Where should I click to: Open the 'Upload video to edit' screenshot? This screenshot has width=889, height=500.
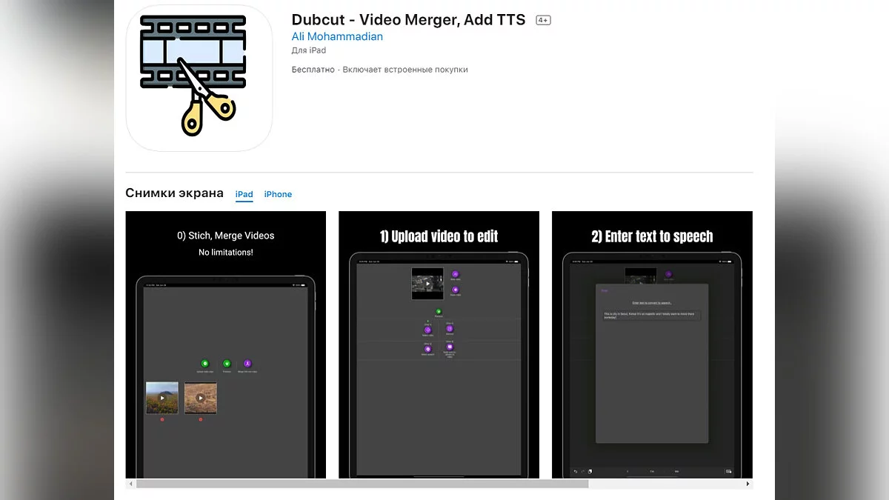(439, 344)
